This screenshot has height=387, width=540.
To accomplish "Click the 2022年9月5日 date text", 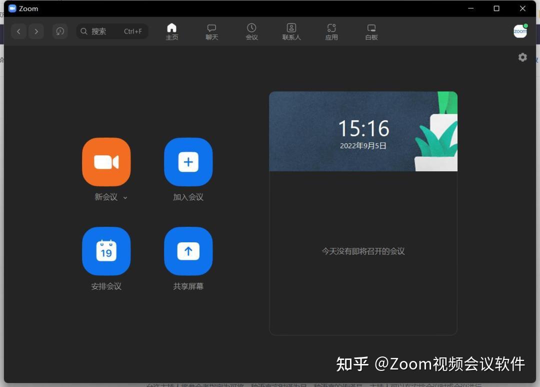I will pyautogui.click(x=363, y=146).
